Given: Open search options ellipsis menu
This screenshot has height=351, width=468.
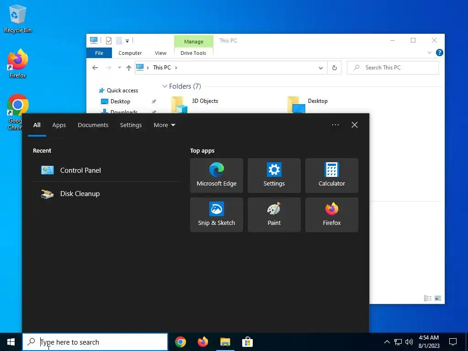Looking at the screenshot, I should pos(335,125).
